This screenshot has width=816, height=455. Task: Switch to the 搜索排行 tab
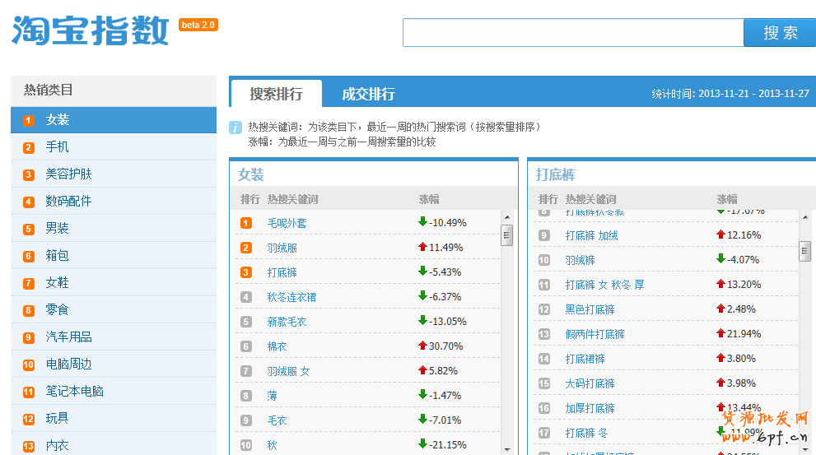[x=277, y=94]
